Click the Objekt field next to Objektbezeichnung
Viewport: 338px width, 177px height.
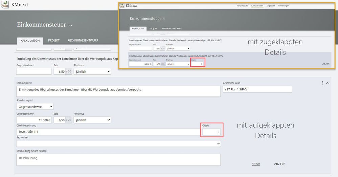211,132
